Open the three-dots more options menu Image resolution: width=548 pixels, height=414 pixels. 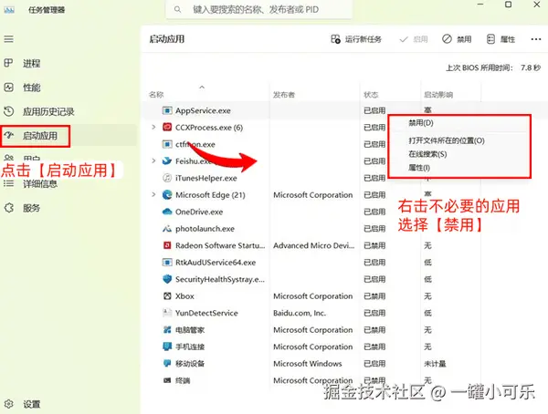536,39
